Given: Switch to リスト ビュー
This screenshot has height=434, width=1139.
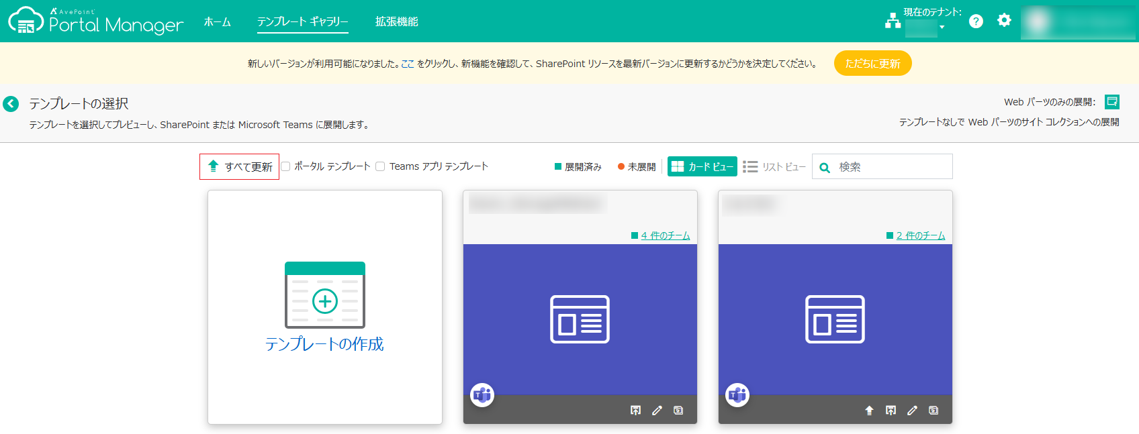Looking at the screenshot, I should point(774,166).
